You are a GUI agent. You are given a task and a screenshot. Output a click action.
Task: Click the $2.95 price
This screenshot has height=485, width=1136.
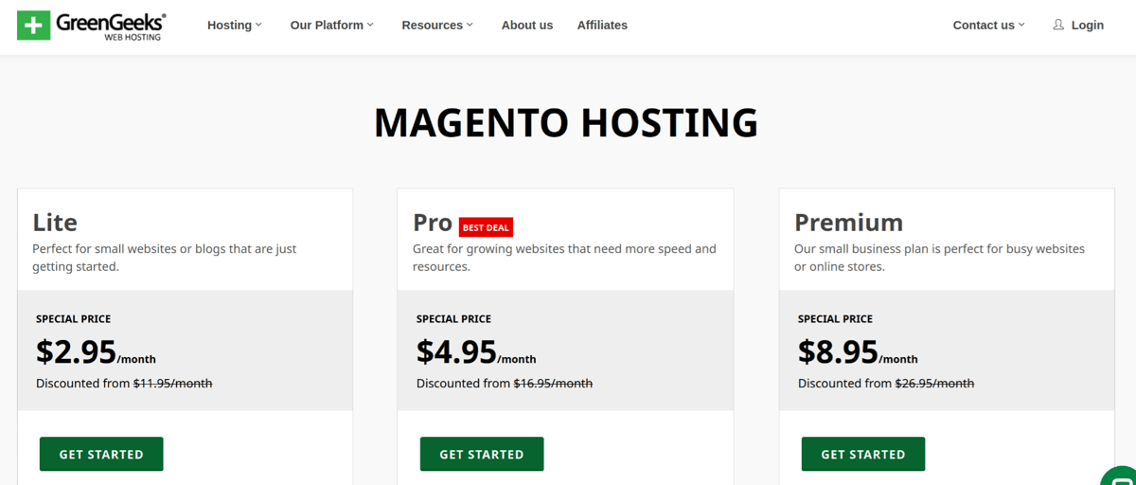point(76,351)
